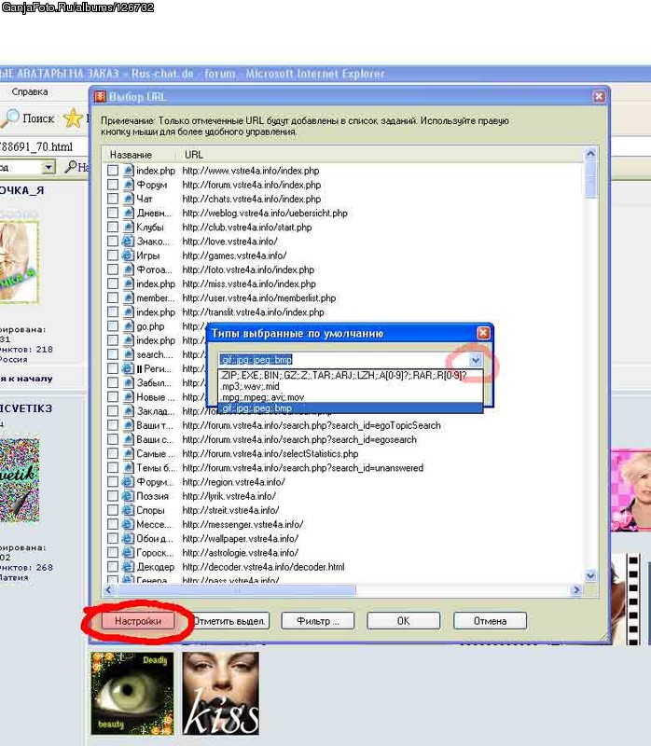Click the page icon of the search... row

coord(128,354)
